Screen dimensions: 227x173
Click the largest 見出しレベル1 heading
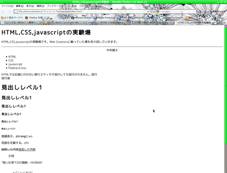[22, 87]
